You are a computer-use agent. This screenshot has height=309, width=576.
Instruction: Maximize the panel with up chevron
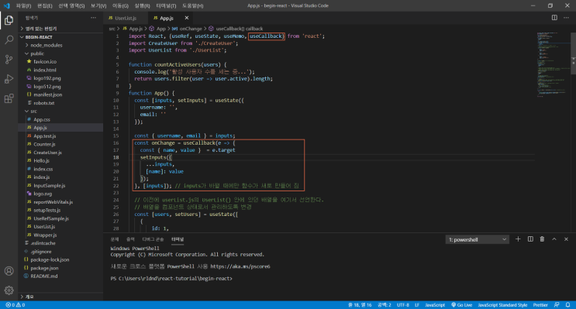tap(554, 239)
